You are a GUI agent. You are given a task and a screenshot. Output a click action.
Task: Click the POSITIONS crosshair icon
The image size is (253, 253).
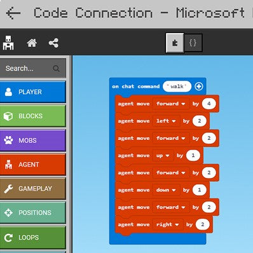click(8, 213)
